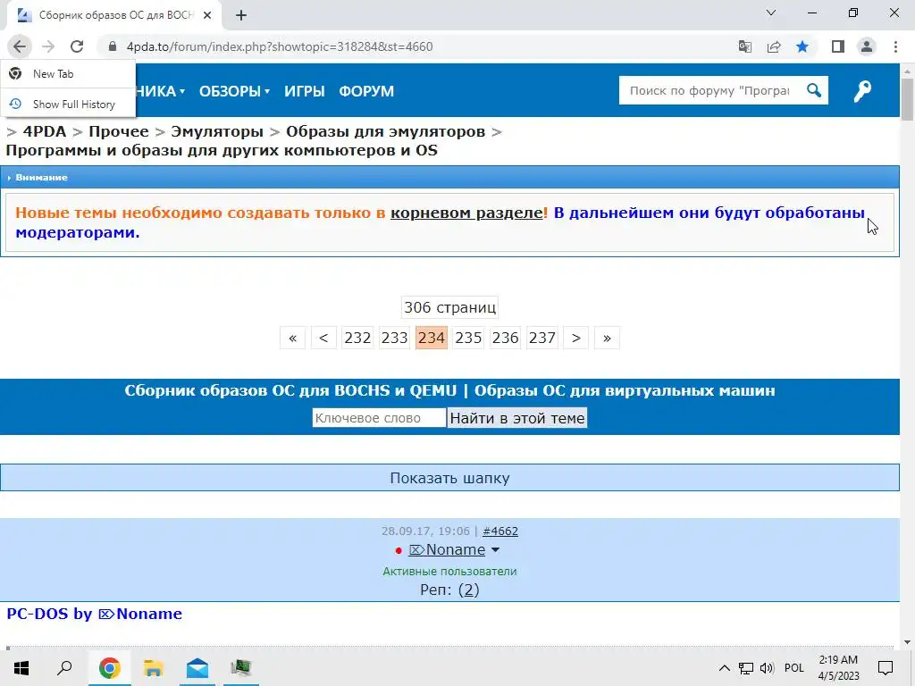Open Образы для эмуляторов breadcrumb
Viewport: 915px width, 686px height.
[385, 132]
